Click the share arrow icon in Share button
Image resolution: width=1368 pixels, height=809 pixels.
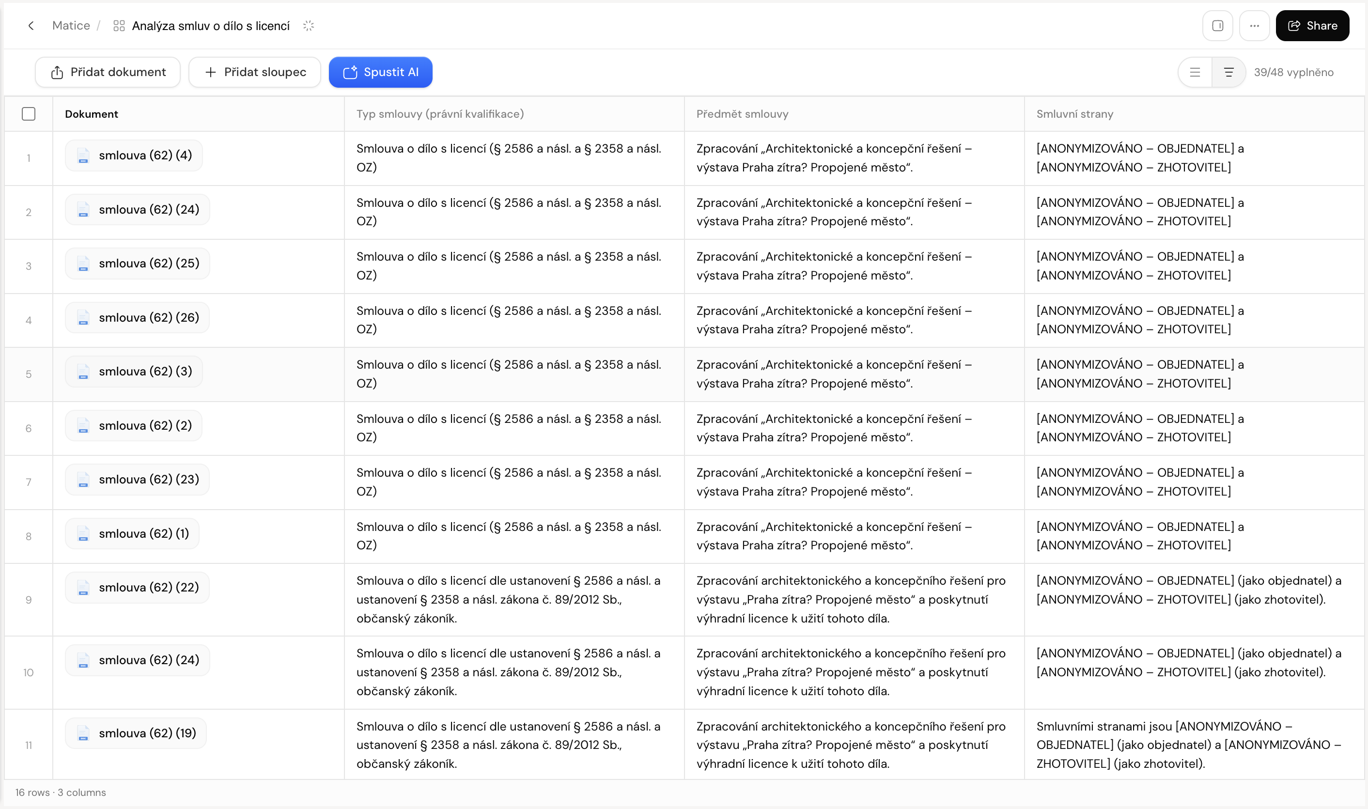click(x=1294, y=26)
